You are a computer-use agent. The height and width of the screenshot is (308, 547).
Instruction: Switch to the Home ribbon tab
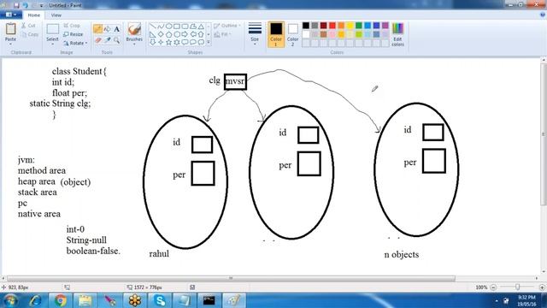point(34,15)
